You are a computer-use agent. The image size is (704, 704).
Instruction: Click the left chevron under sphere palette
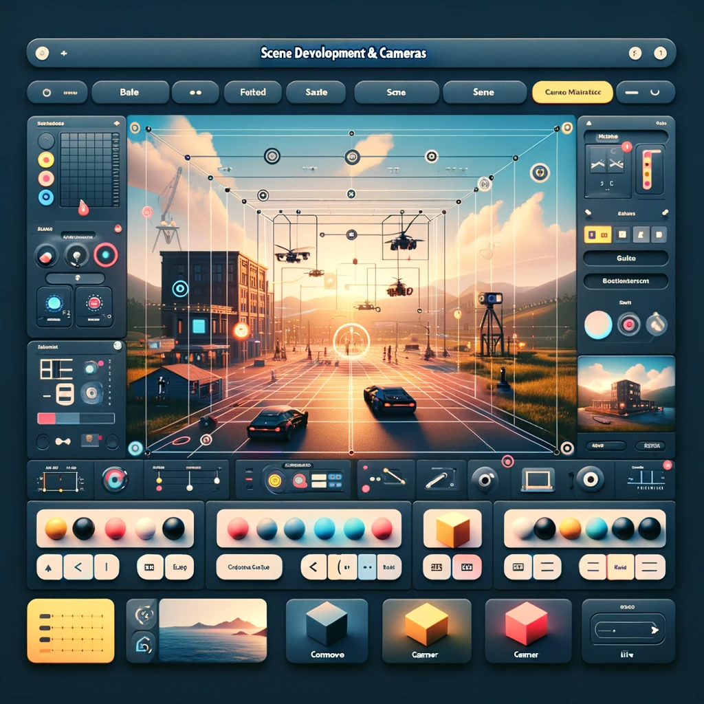coord(78,567)
